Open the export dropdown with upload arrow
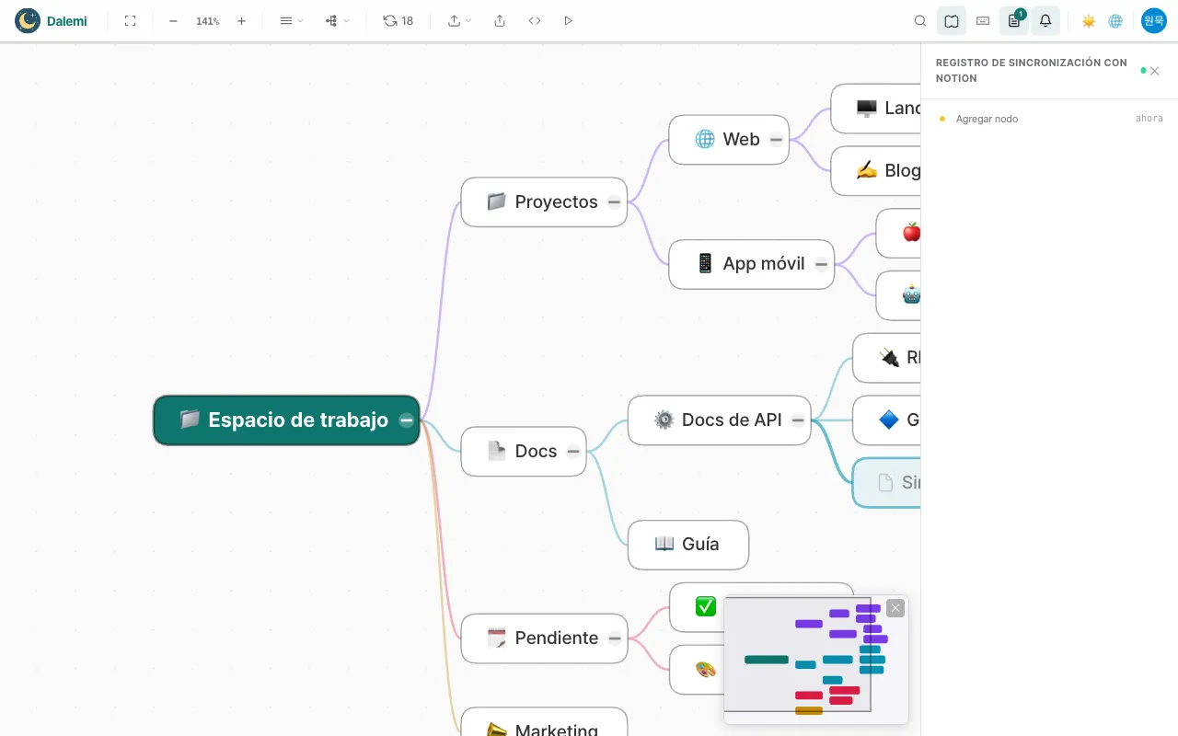Viewport: 1178px width, 736px height. click(459, 20)
